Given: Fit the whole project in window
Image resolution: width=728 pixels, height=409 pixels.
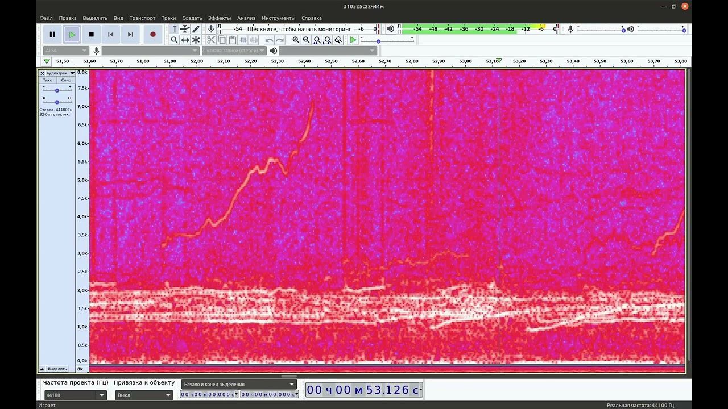Looking at the screenshot, I should (328, 40).
